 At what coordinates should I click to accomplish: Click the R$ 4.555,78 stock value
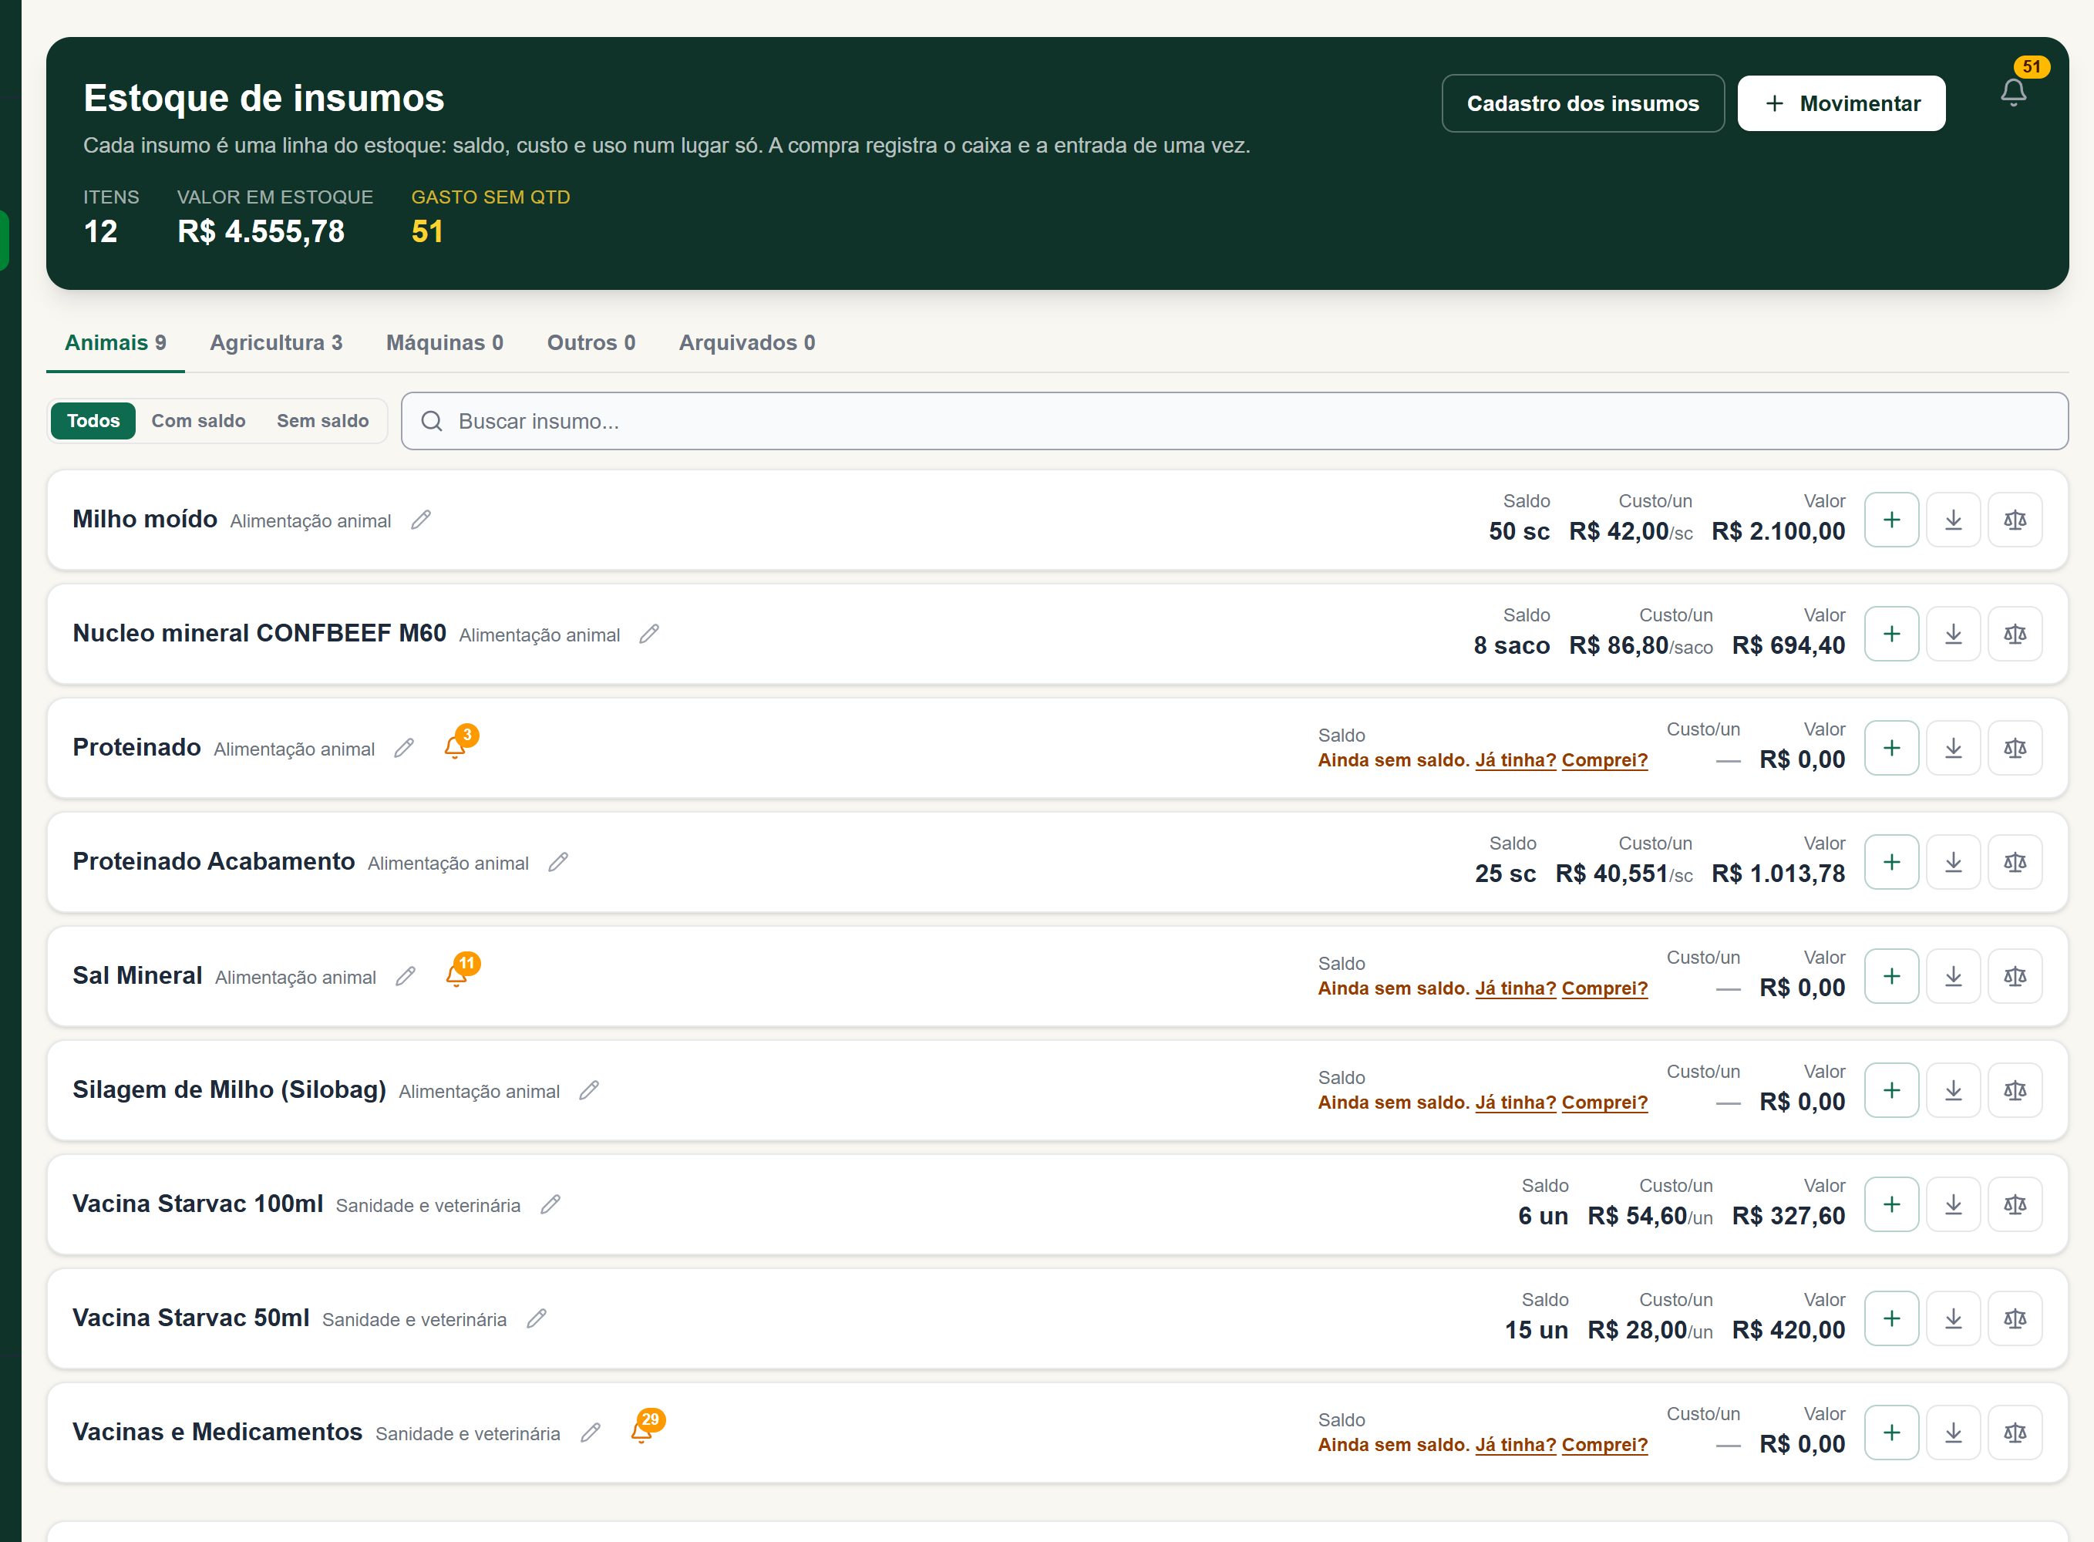coord(261,231)
